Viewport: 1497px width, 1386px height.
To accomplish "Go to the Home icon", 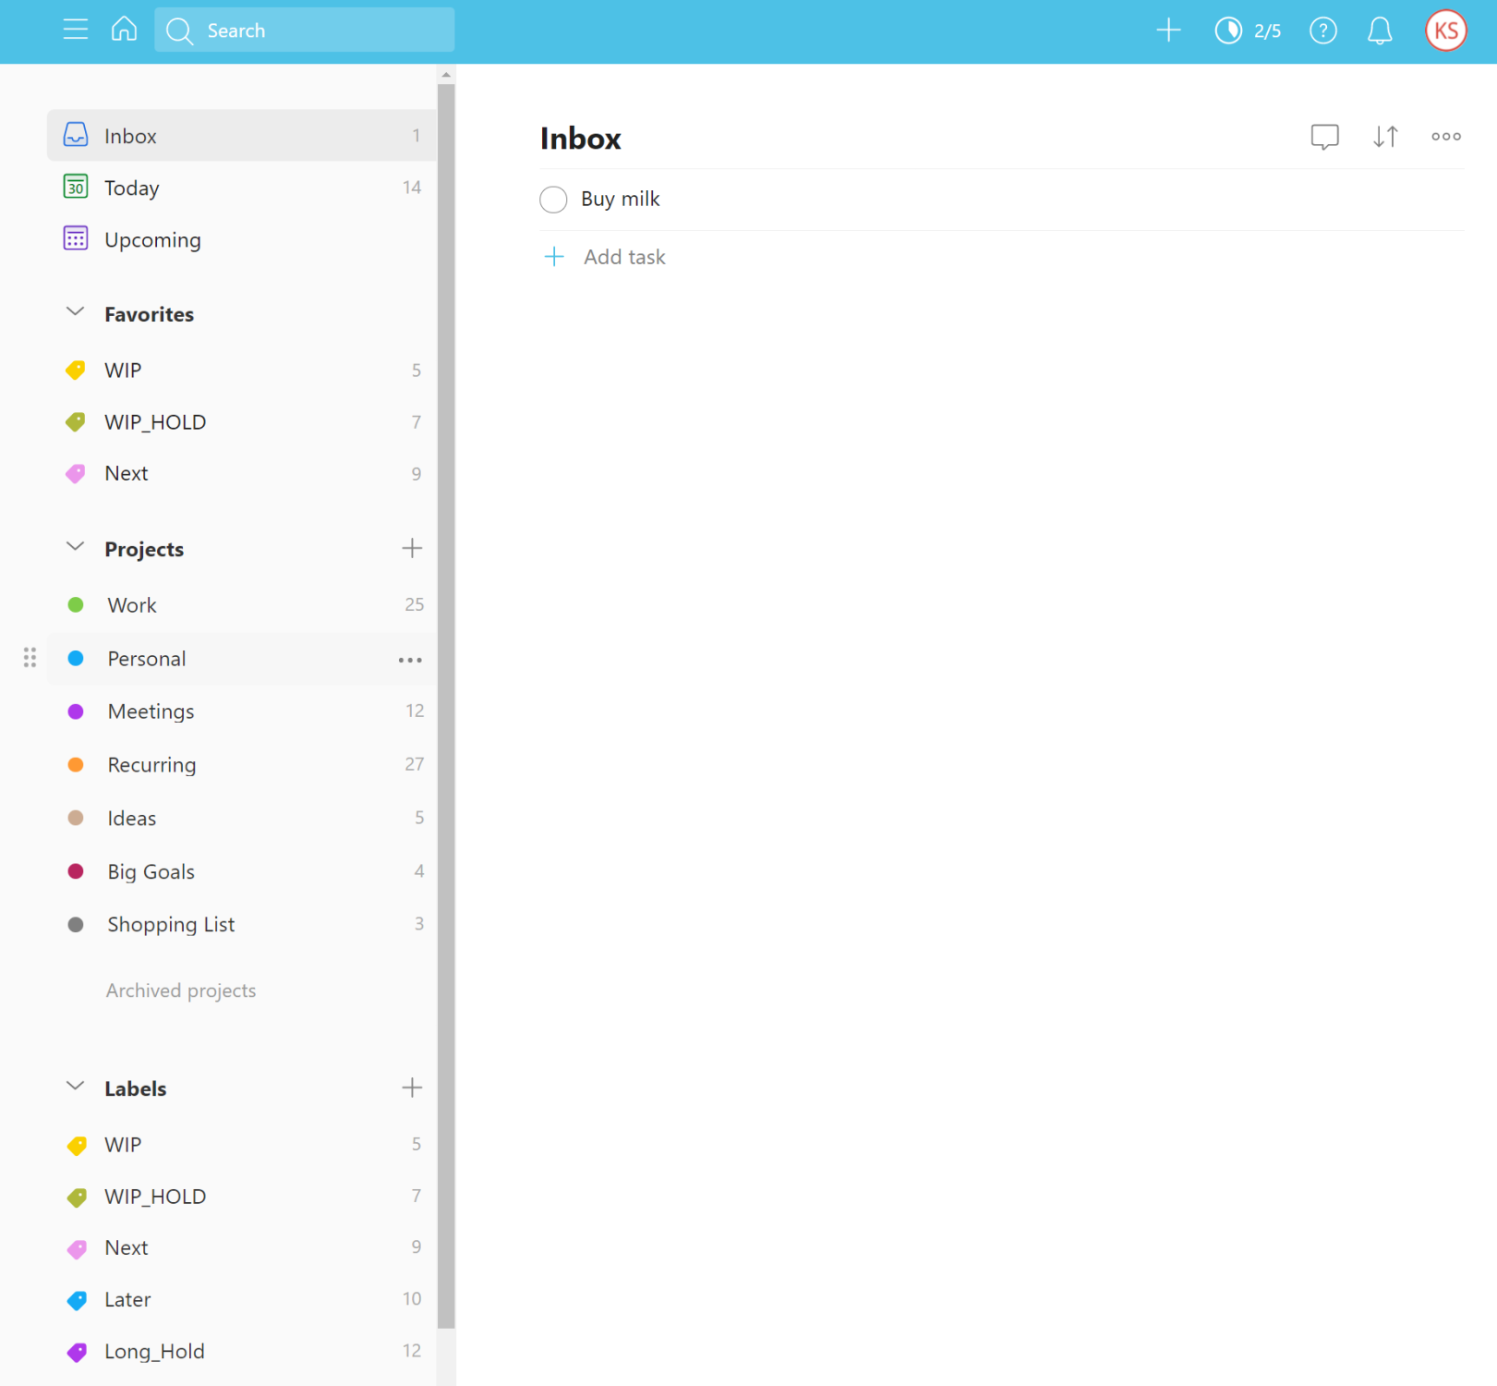I will pyautogui.click(x=124, y=30).
